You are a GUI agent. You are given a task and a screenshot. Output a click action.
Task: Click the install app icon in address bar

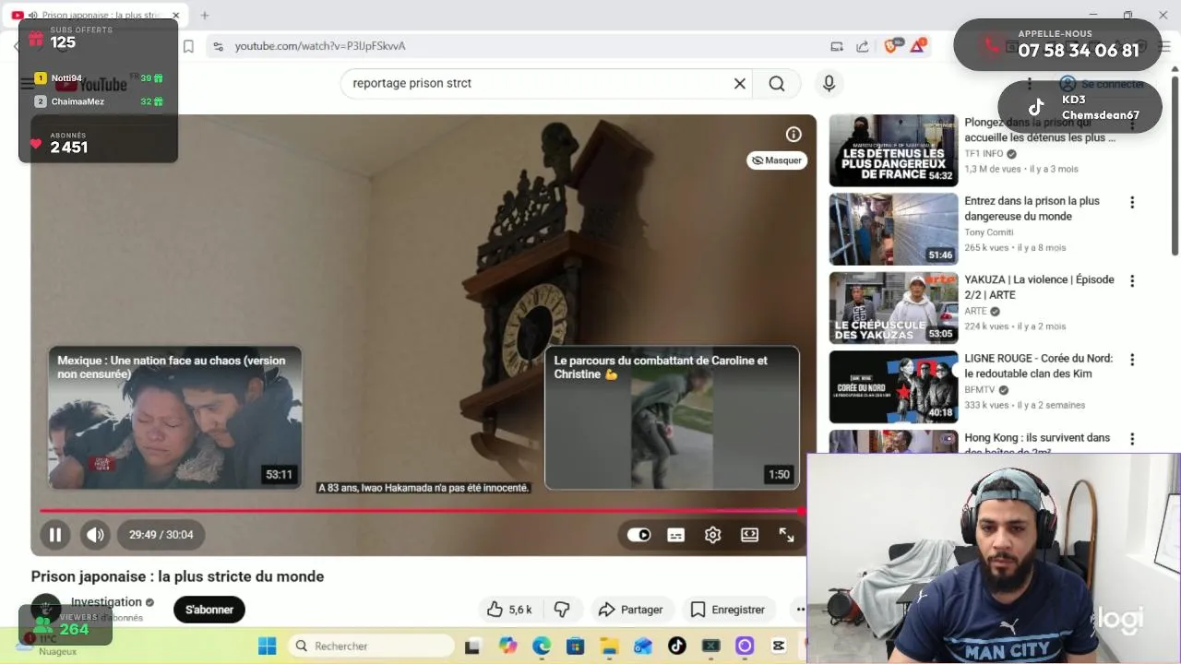pos(837,46)
